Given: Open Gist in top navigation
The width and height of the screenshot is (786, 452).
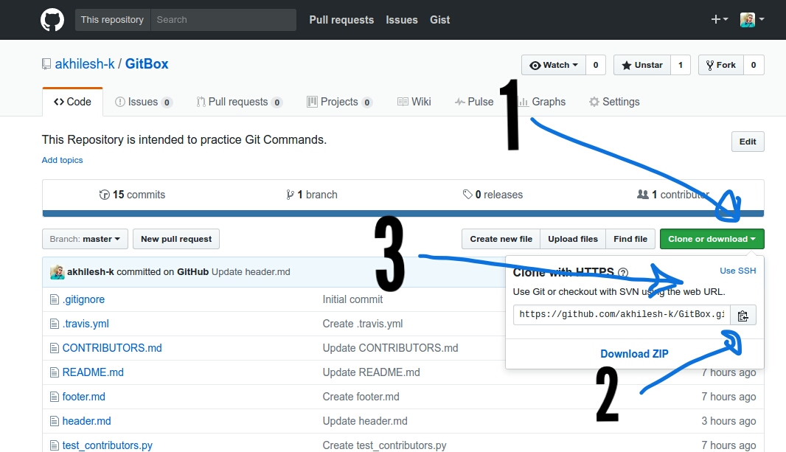Looking at the screenshot, I should (x=439, y=20).
